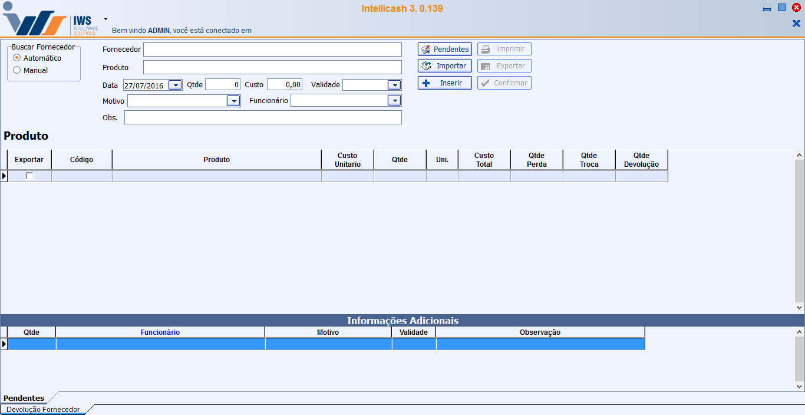
Task: Click the row indicator arrow of the product grid
Action: 4,176
